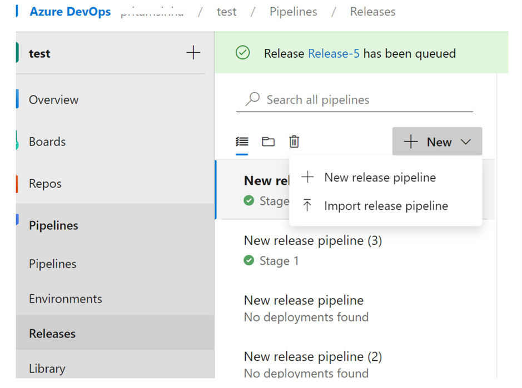Go to Boards in the sidebar
The height and width of the screenshot is (388, 522).
click(x=47, y=142)
